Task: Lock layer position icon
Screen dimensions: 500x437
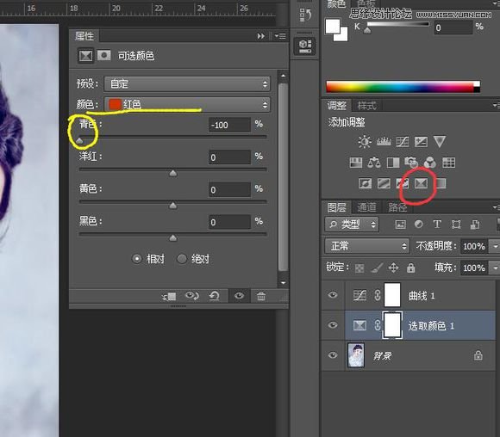Action: point(393,268)
